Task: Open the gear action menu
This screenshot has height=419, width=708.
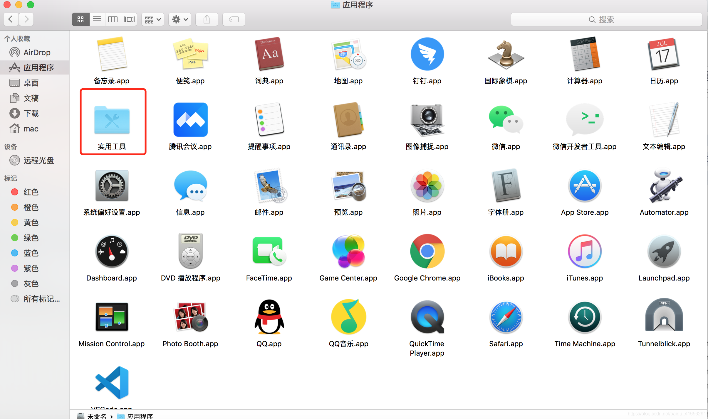Action: (x=180, y=19)
